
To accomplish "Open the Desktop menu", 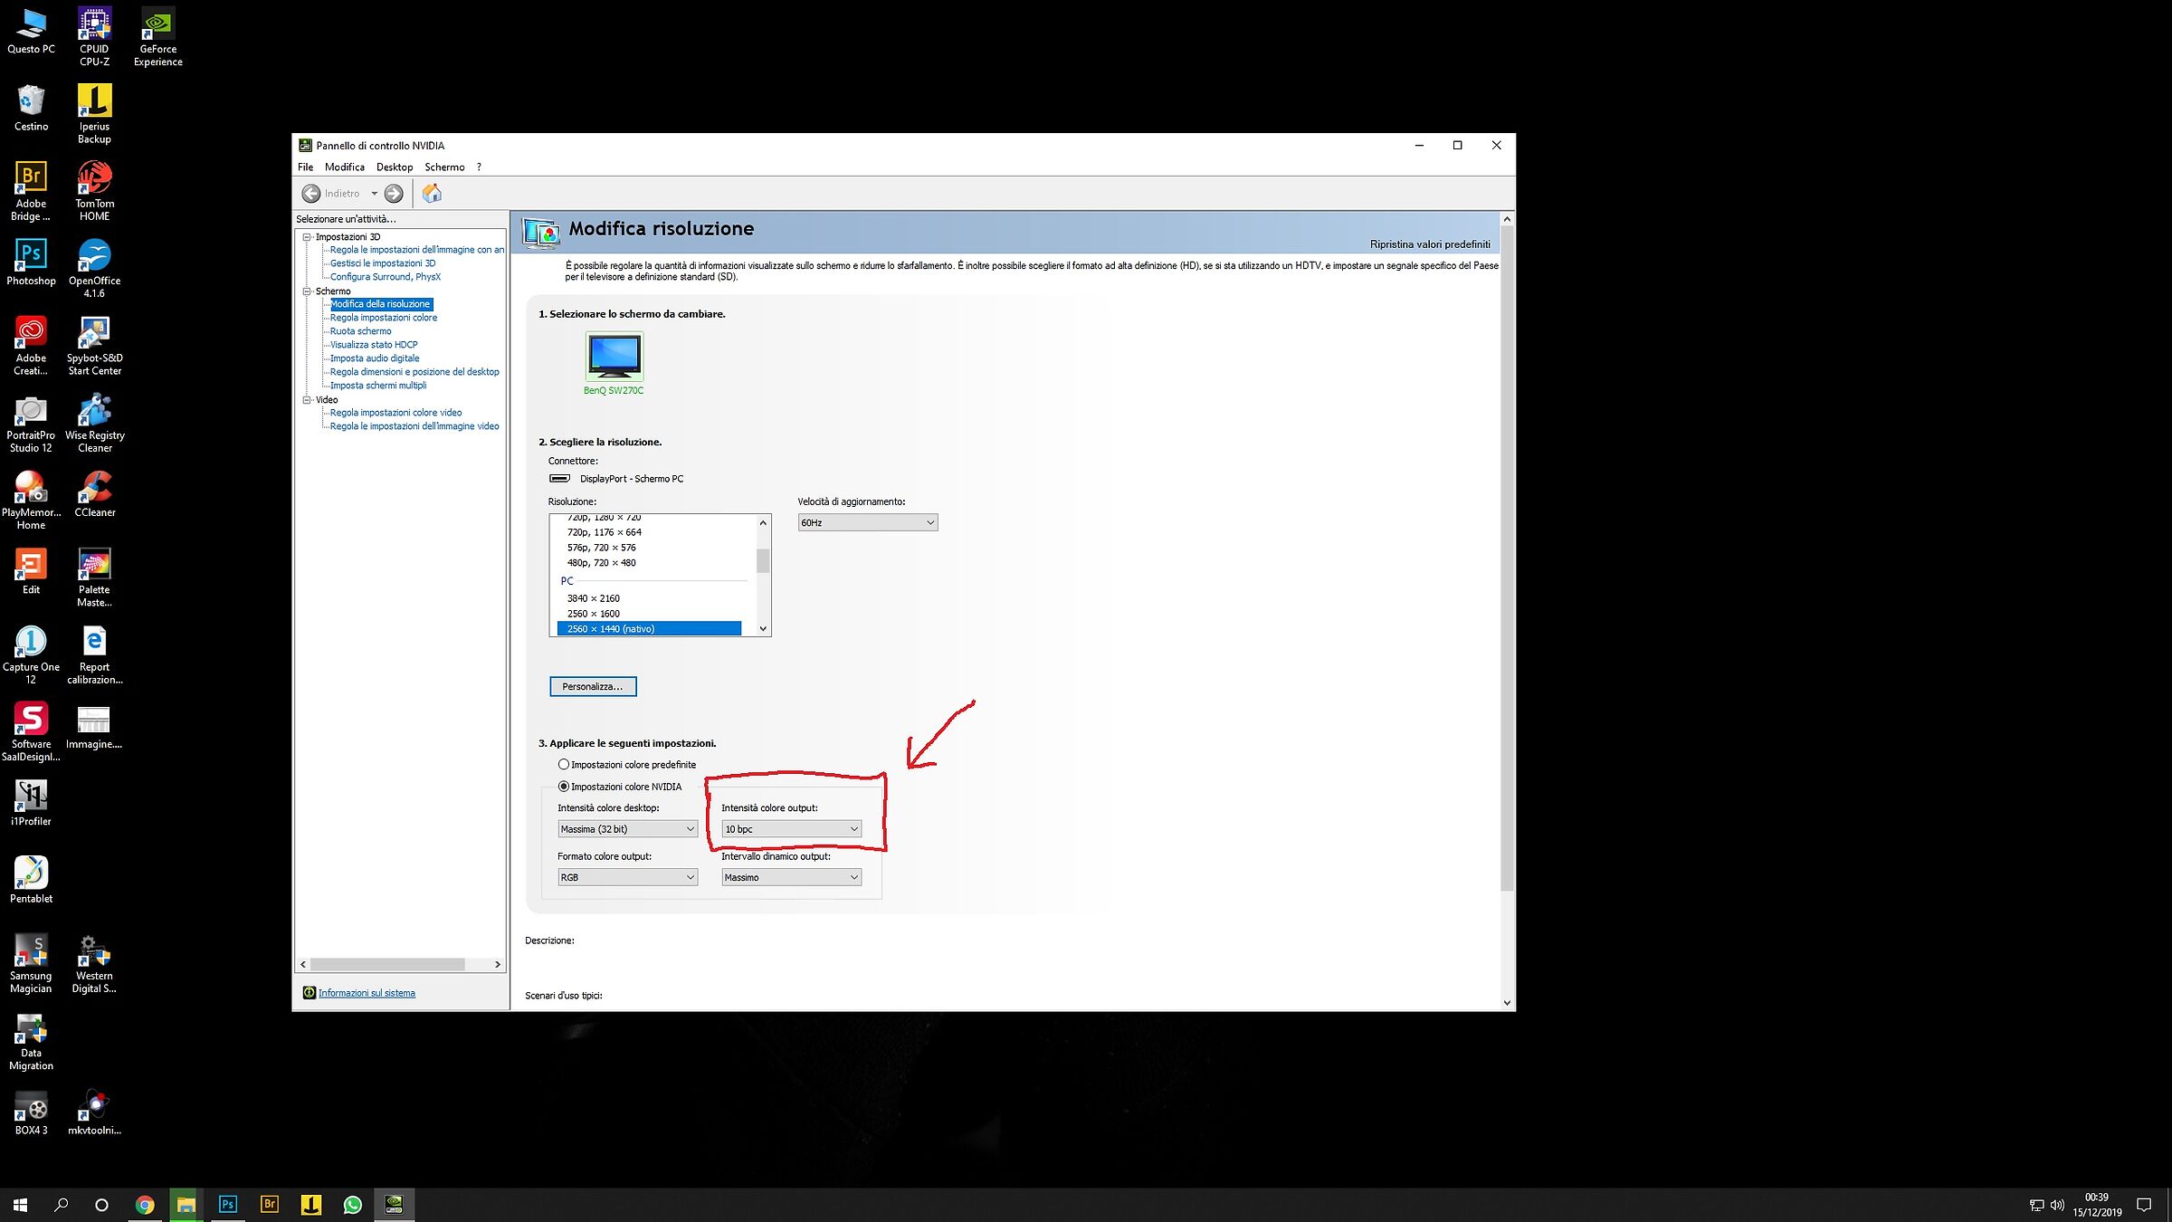I will [x=394, y=167].
